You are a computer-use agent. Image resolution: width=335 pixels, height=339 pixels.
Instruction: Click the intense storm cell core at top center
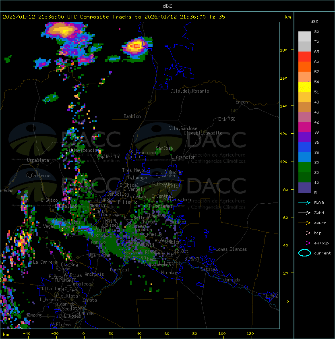(136, 45)
